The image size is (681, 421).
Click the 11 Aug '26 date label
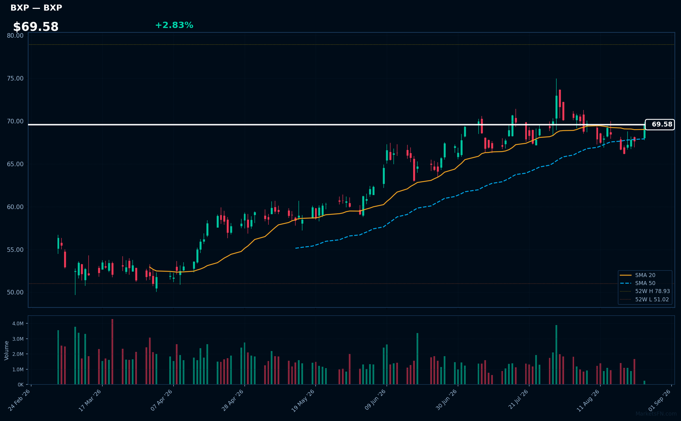click(588, 400)
